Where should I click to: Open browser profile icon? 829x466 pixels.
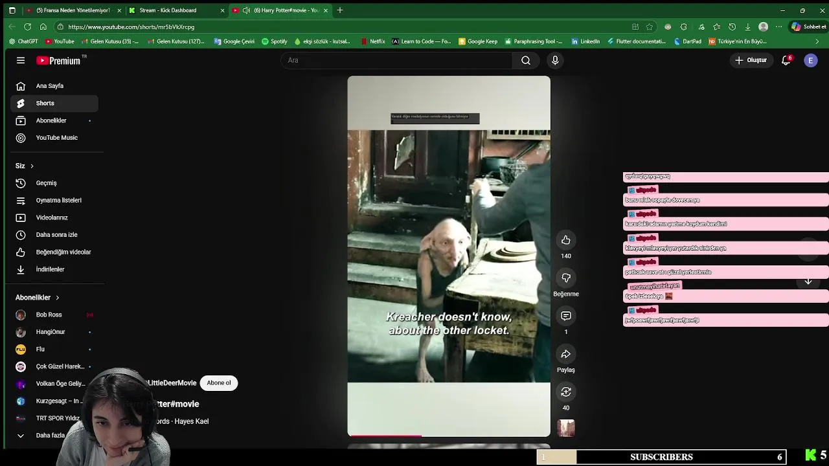[764, 27]
